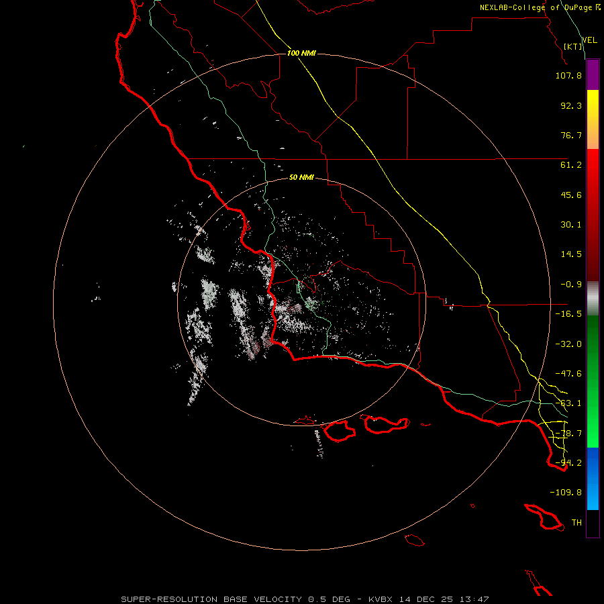Screen dimensions: 604x604
Task: Click the 76.7 velocity scale value
Action: (x=571, y=135)
